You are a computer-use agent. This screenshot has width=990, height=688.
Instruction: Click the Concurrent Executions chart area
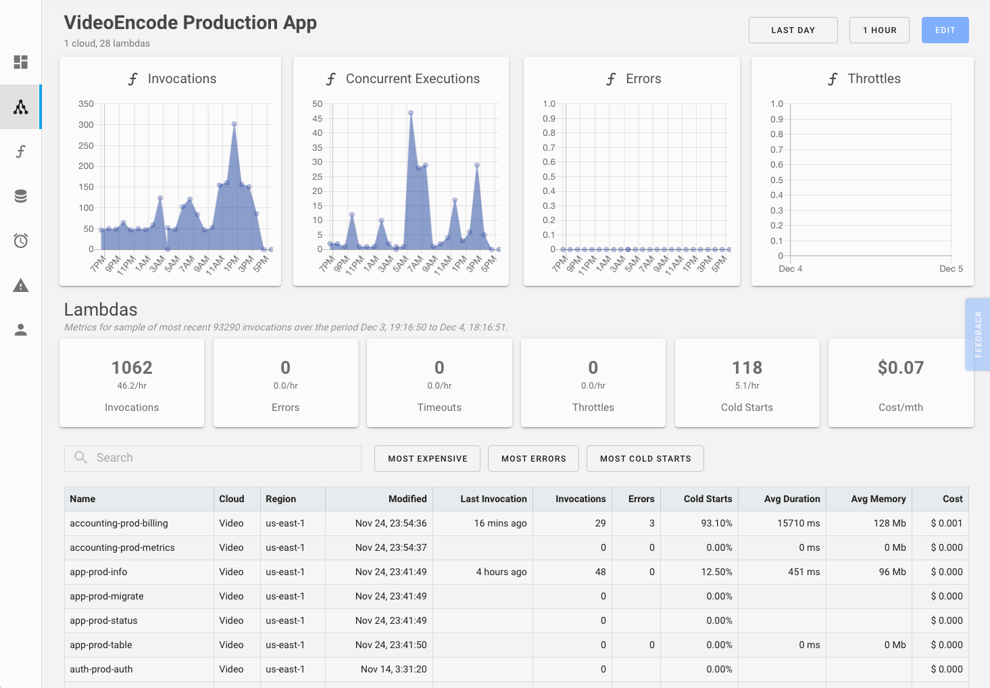click(x=414, y=177)
